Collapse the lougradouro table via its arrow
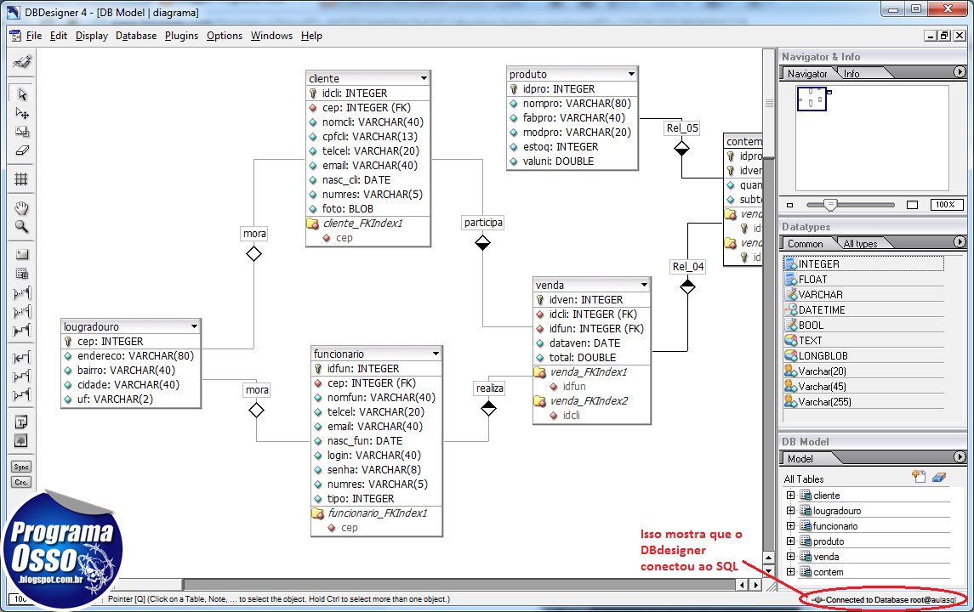This screenshot has height=612, width=974. [x=195, y=326]
